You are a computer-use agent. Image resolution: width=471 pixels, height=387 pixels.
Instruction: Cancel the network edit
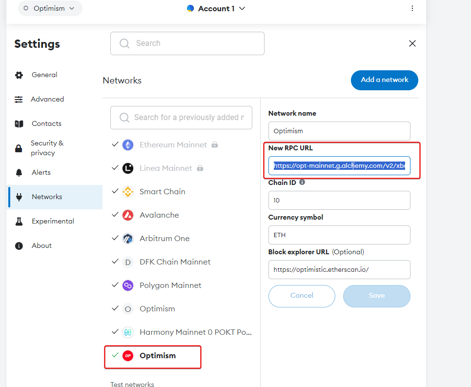pyautogui.click(x=302, y=296)
